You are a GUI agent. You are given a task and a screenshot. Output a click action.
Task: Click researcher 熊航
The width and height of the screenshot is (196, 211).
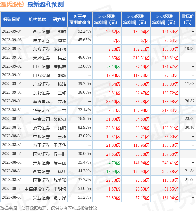62,32
